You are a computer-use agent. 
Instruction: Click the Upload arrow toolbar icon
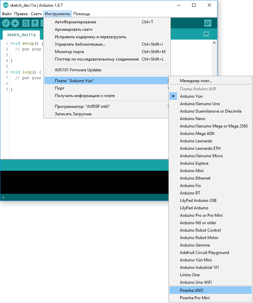point(15,23)
